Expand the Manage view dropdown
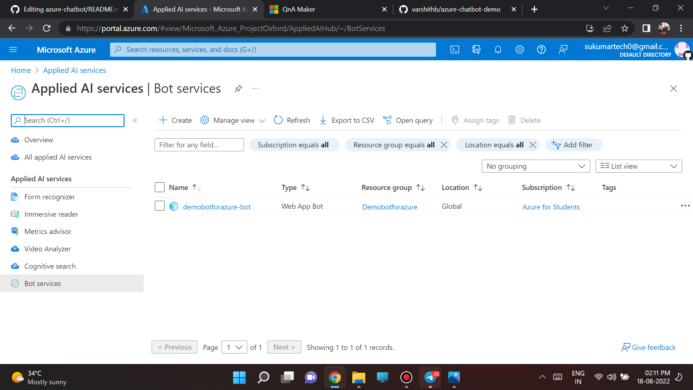693x390 pixels. tap(233, 120)
